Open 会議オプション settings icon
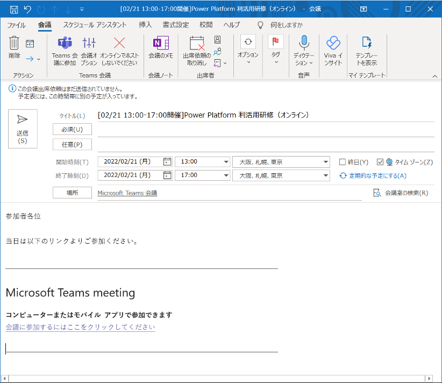 click(x=89, y=43)
